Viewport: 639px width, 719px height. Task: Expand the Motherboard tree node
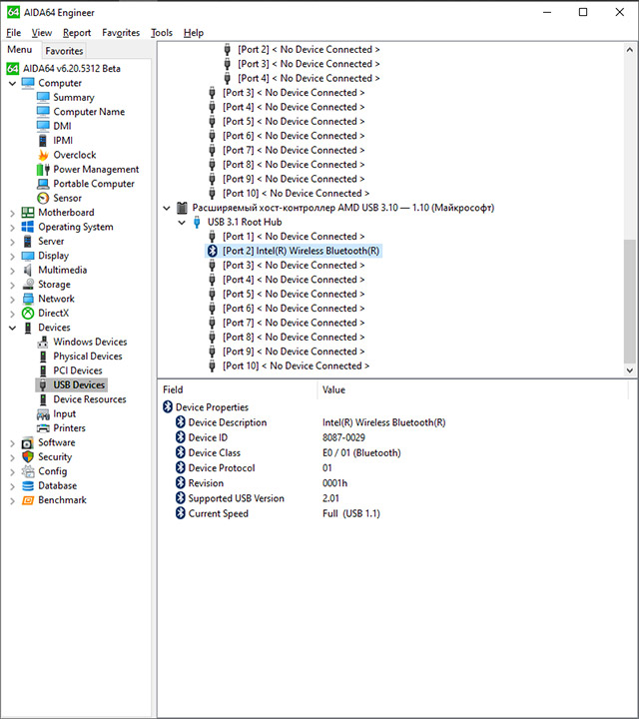[12, 213]
